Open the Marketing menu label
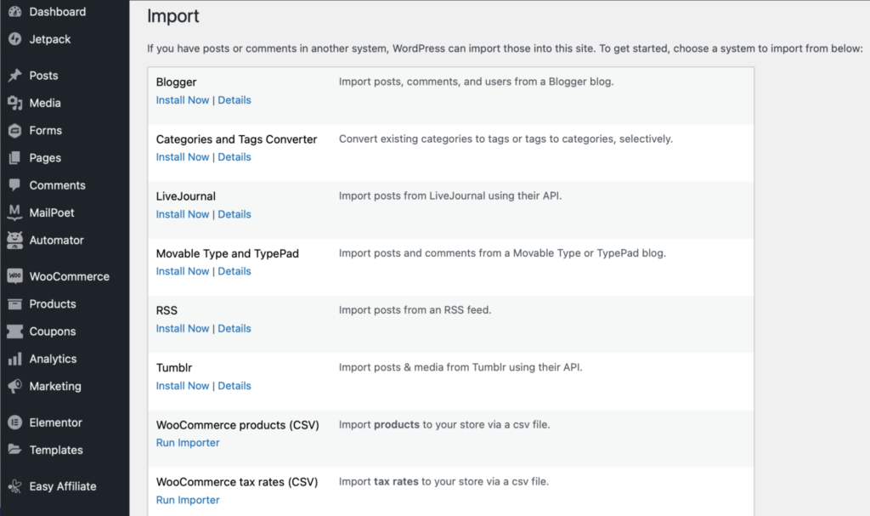The height and width of the screenshot is (516, 870). [x=55, y=387]
